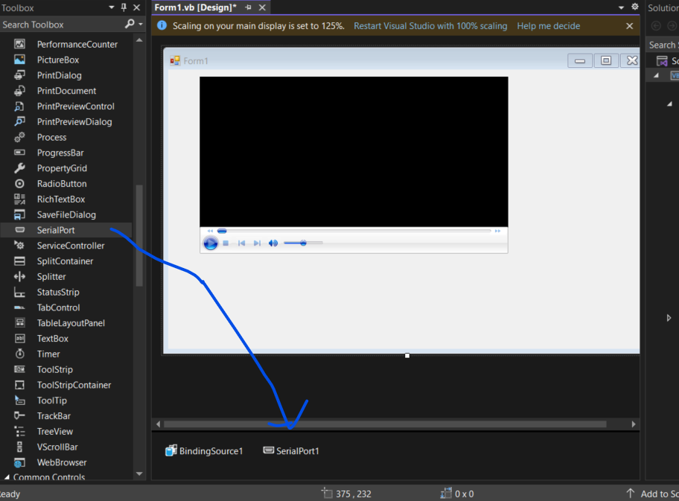Viewport: 679px width, 501px height.
Task: Select the ProgressBar icon
Action: [19, 153]
